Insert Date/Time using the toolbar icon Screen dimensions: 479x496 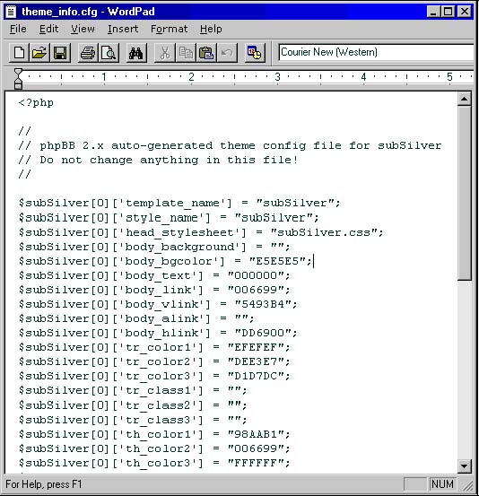pos(255,53)
